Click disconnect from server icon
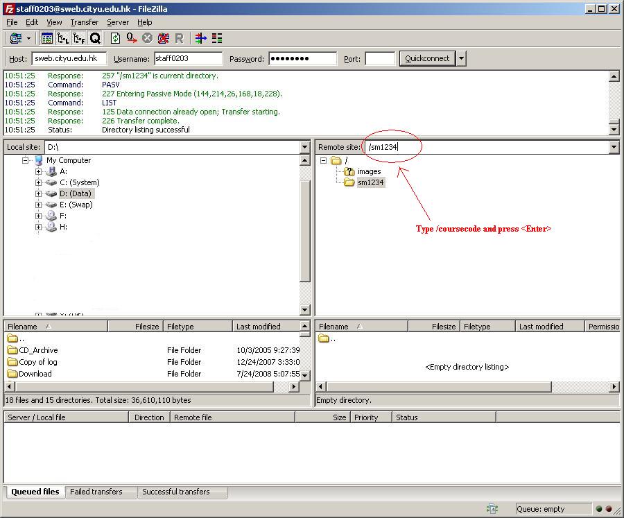The width and height of the screenshot is (624, 518). 164,38
